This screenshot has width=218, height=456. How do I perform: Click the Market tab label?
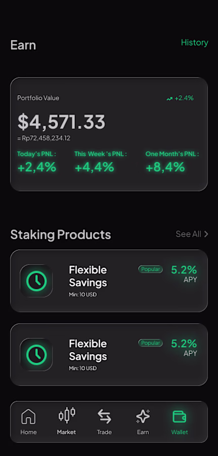click(66, 432)
